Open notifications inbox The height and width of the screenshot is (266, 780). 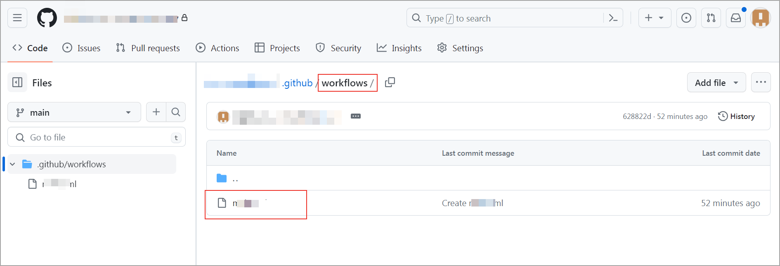tap(736, 18)
